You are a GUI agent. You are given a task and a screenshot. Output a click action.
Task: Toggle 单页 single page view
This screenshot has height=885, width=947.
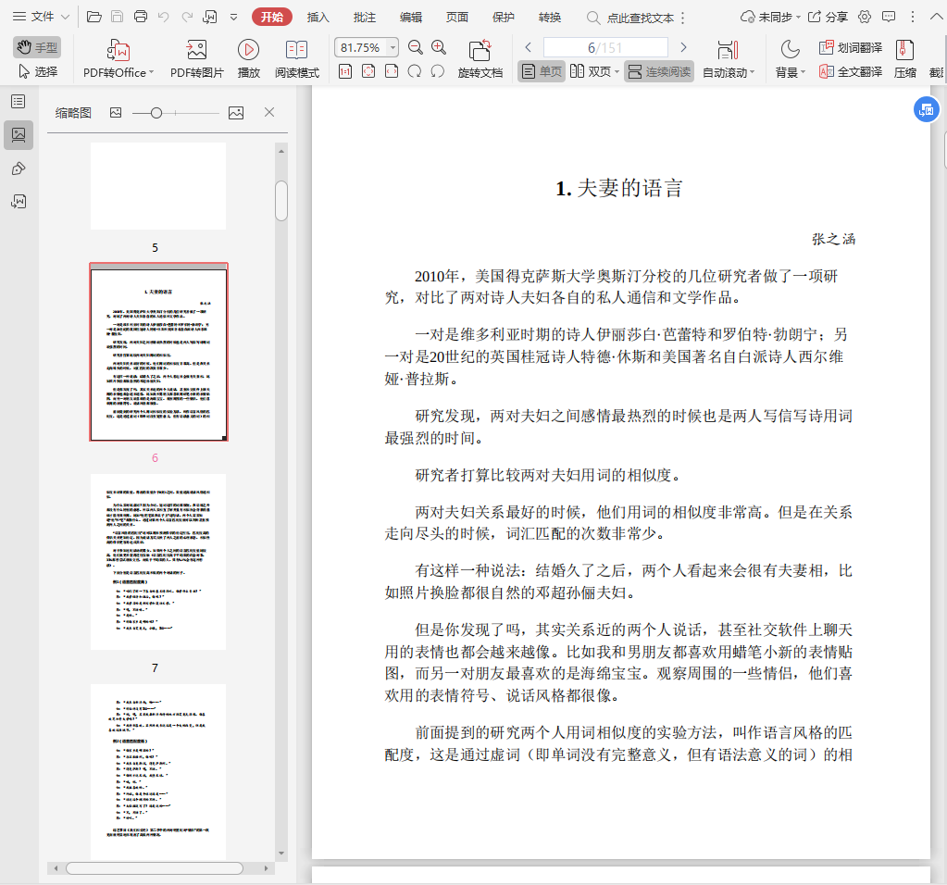(x=542, y=71)
